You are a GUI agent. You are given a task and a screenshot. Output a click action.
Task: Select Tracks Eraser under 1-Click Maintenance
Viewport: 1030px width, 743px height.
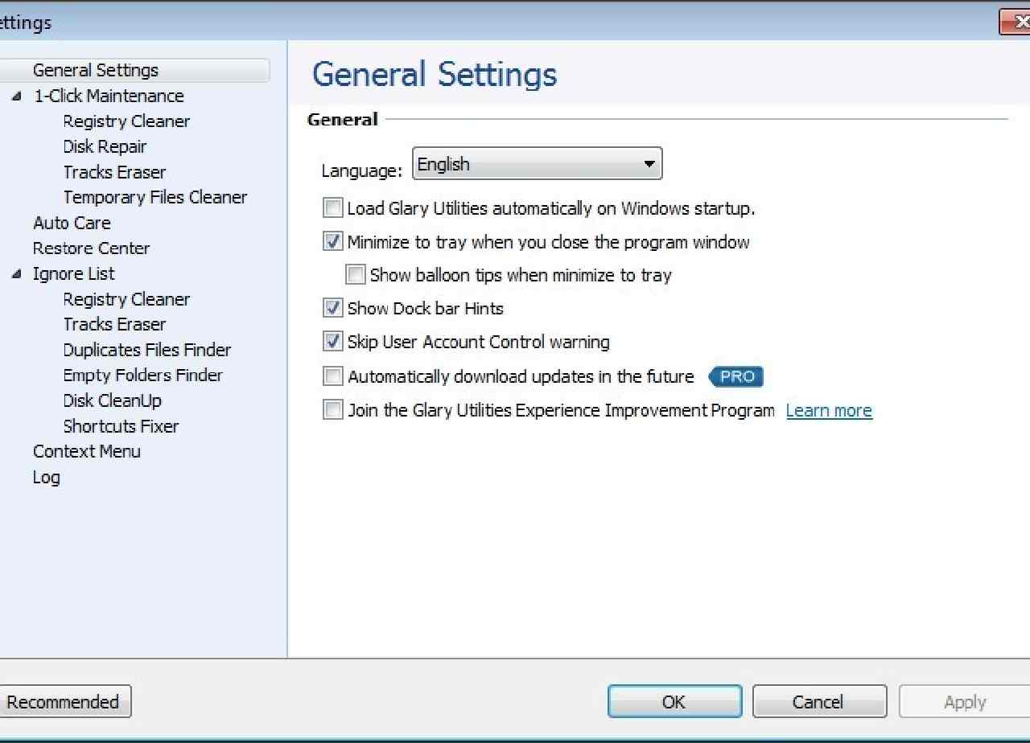coord(114,172)
